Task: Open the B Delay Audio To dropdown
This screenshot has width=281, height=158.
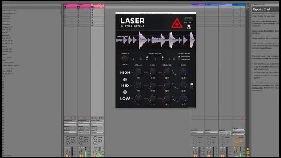Action: click(212, 132)
